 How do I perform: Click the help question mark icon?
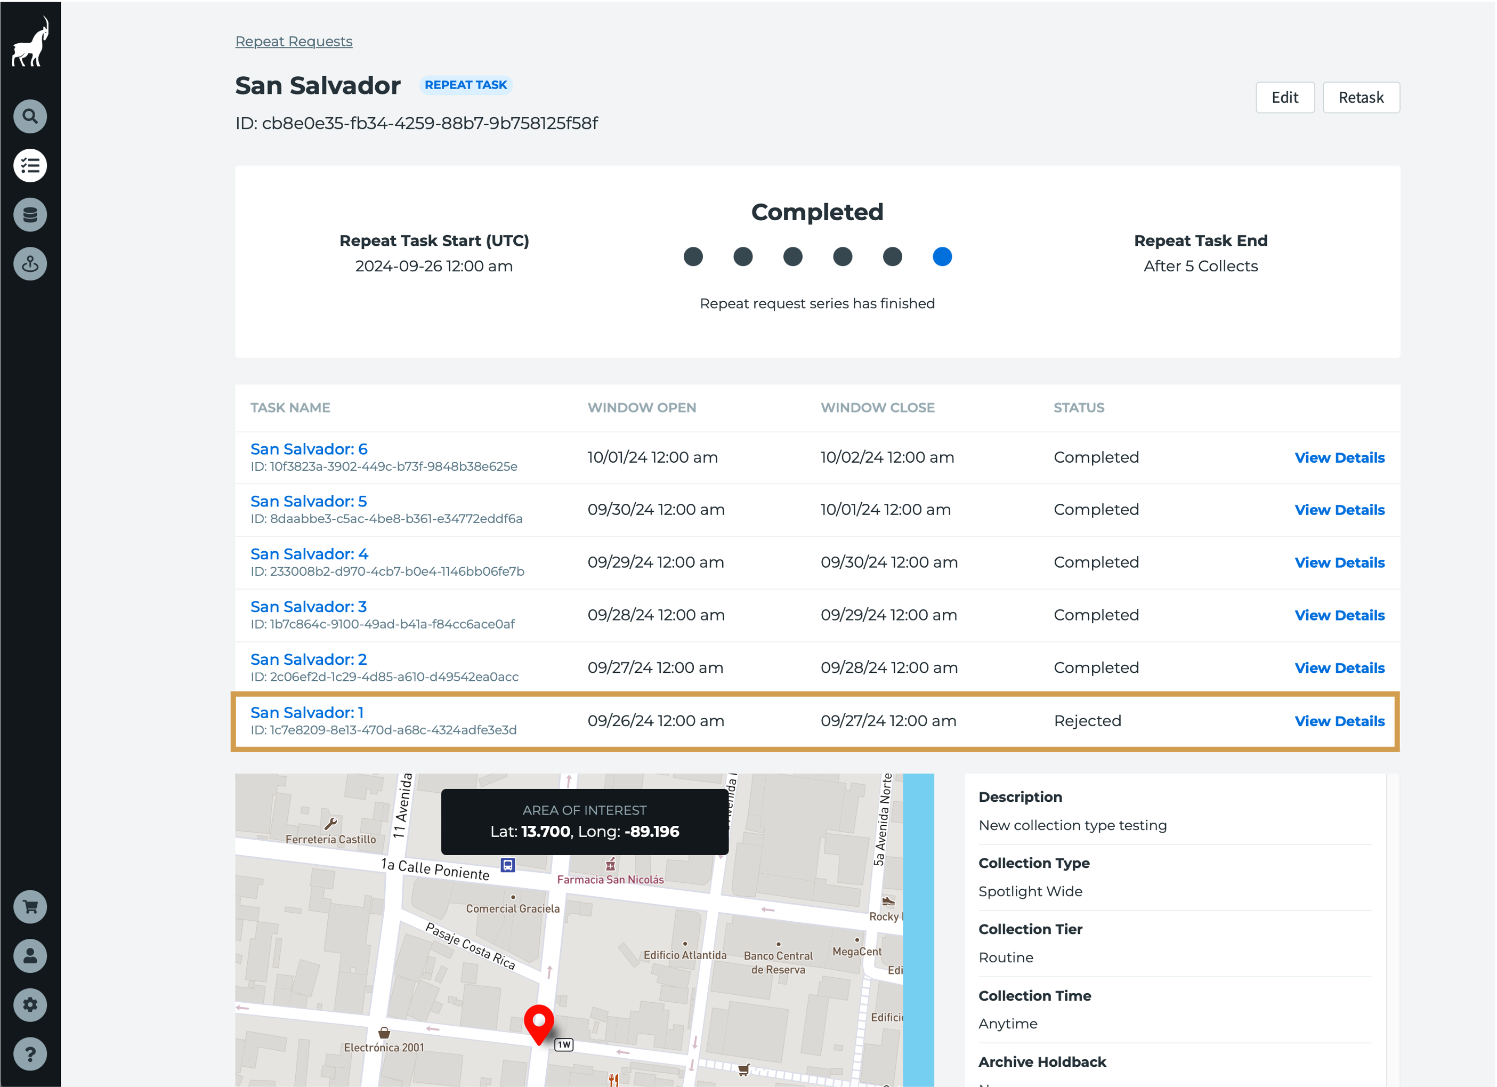click(x=30, y=1054)
